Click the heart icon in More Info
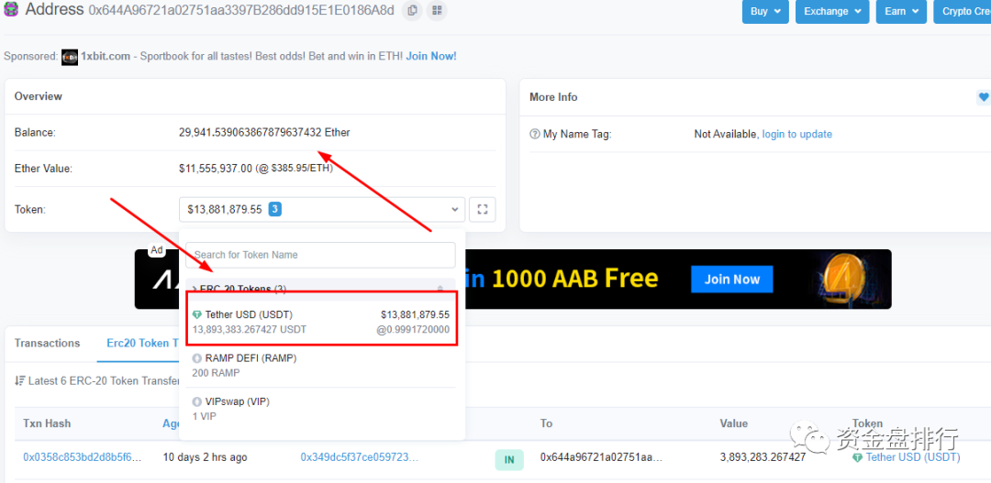The height and width of the screenshot is (483, 991). coord(984,97)
